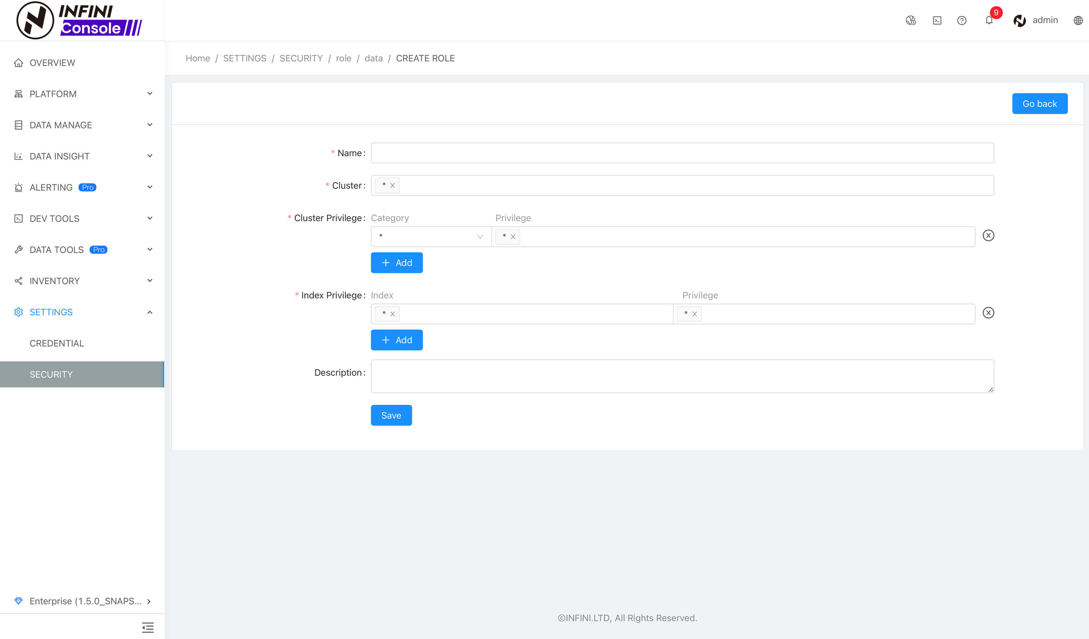Click the Alerting Pro badge
Image resolution: width=1089 pixels, height=639 pixels.
click(87, 187)
